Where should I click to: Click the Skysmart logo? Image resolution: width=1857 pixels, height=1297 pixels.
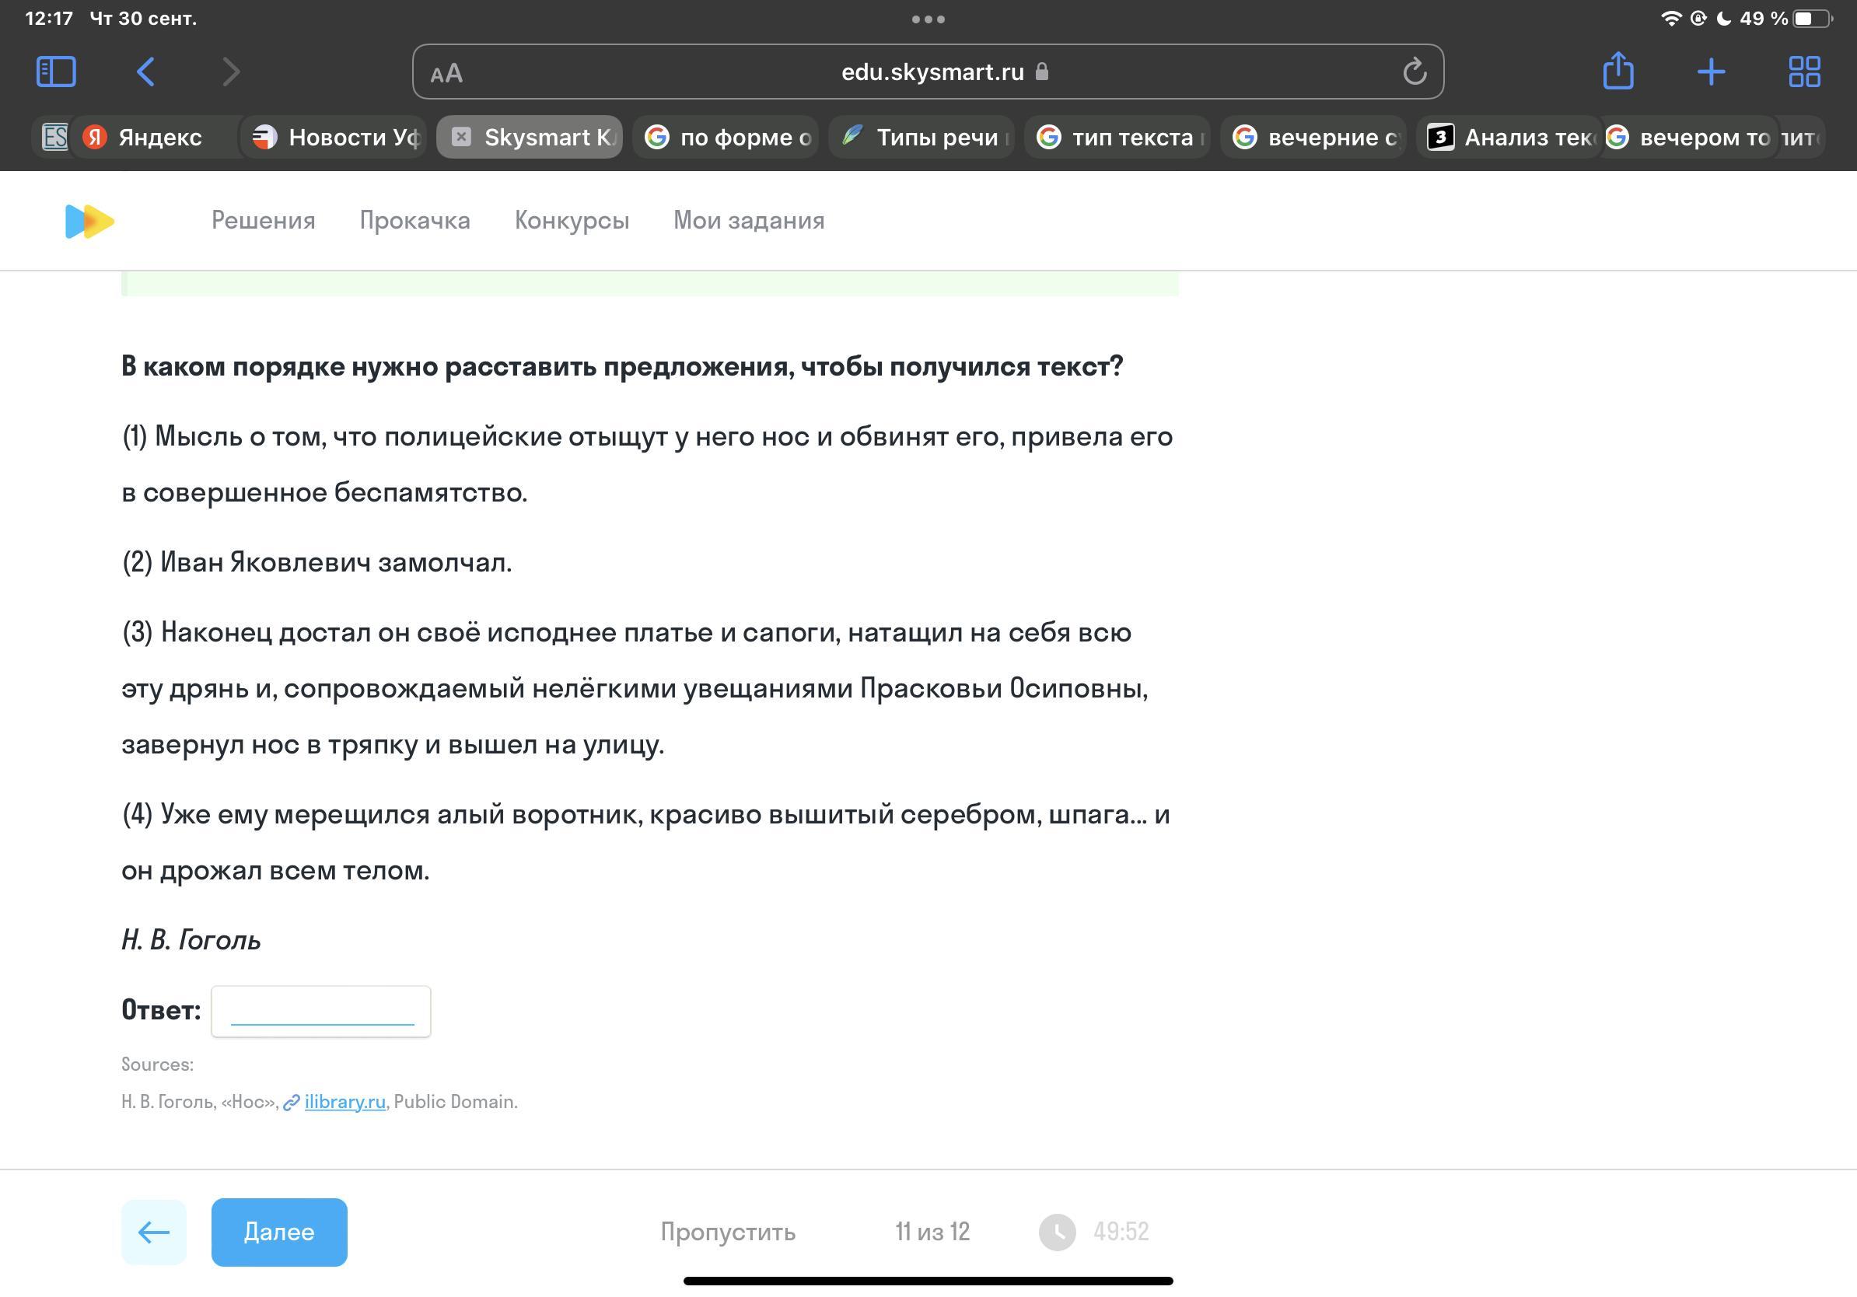point(89,221)
